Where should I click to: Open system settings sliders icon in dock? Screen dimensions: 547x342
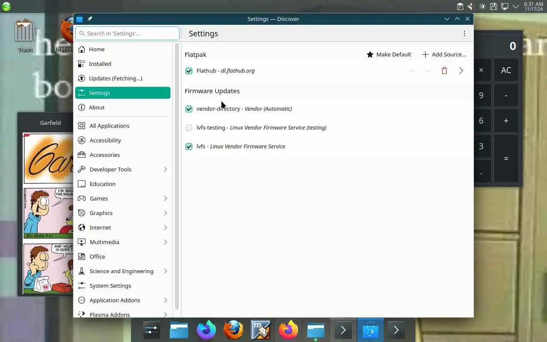(152, 330)
